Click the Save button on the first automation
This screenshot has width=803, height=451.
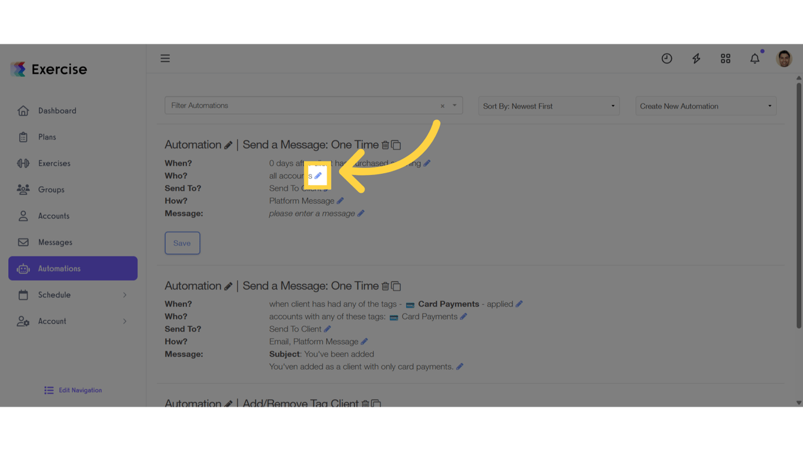(182, 243)
